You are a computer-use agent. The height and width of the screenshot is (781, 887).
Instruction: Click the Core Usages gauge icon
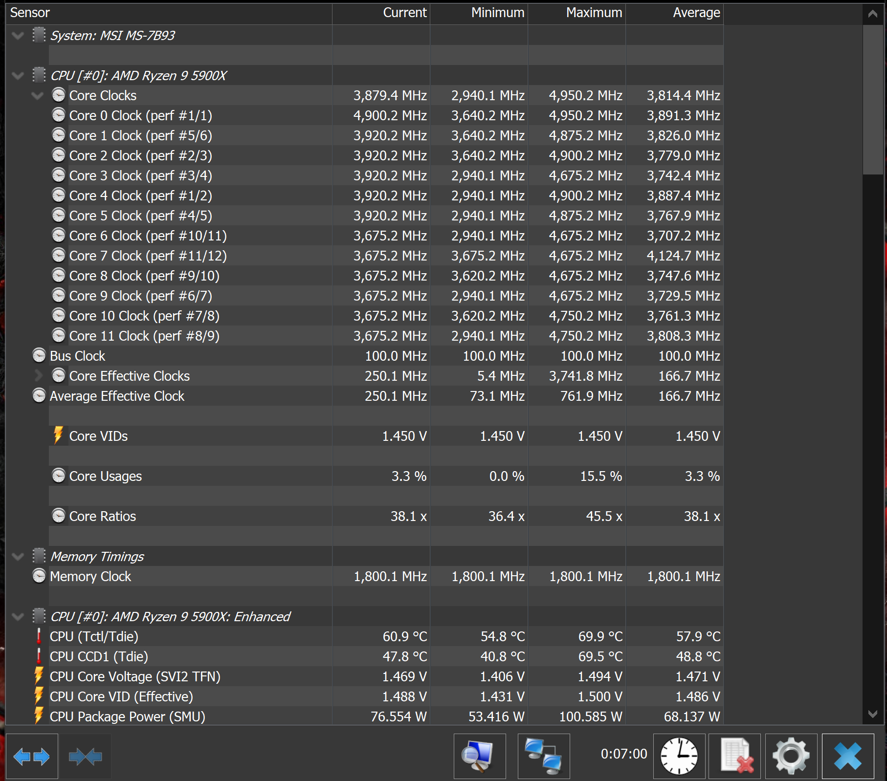[59, 476]
